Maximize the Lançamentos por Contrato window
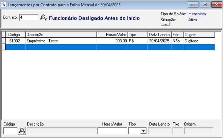The image size is (223, 138). [205, 5]
